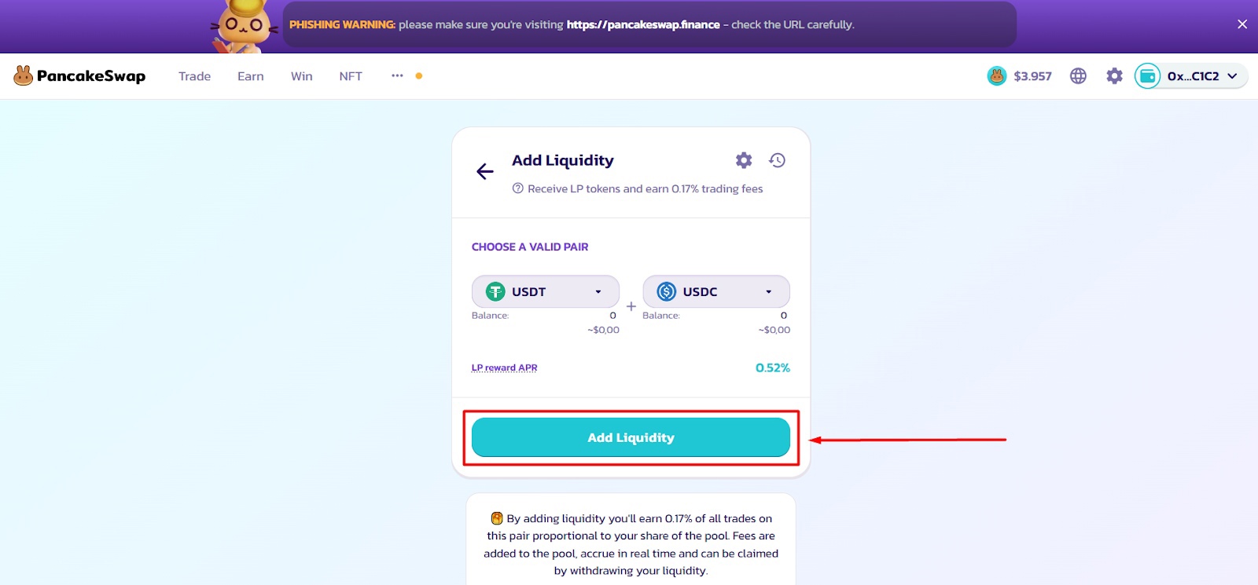Screen dimensions: 1258x585
Task: Click the Add Liquidity button
Action: point(631,437)
